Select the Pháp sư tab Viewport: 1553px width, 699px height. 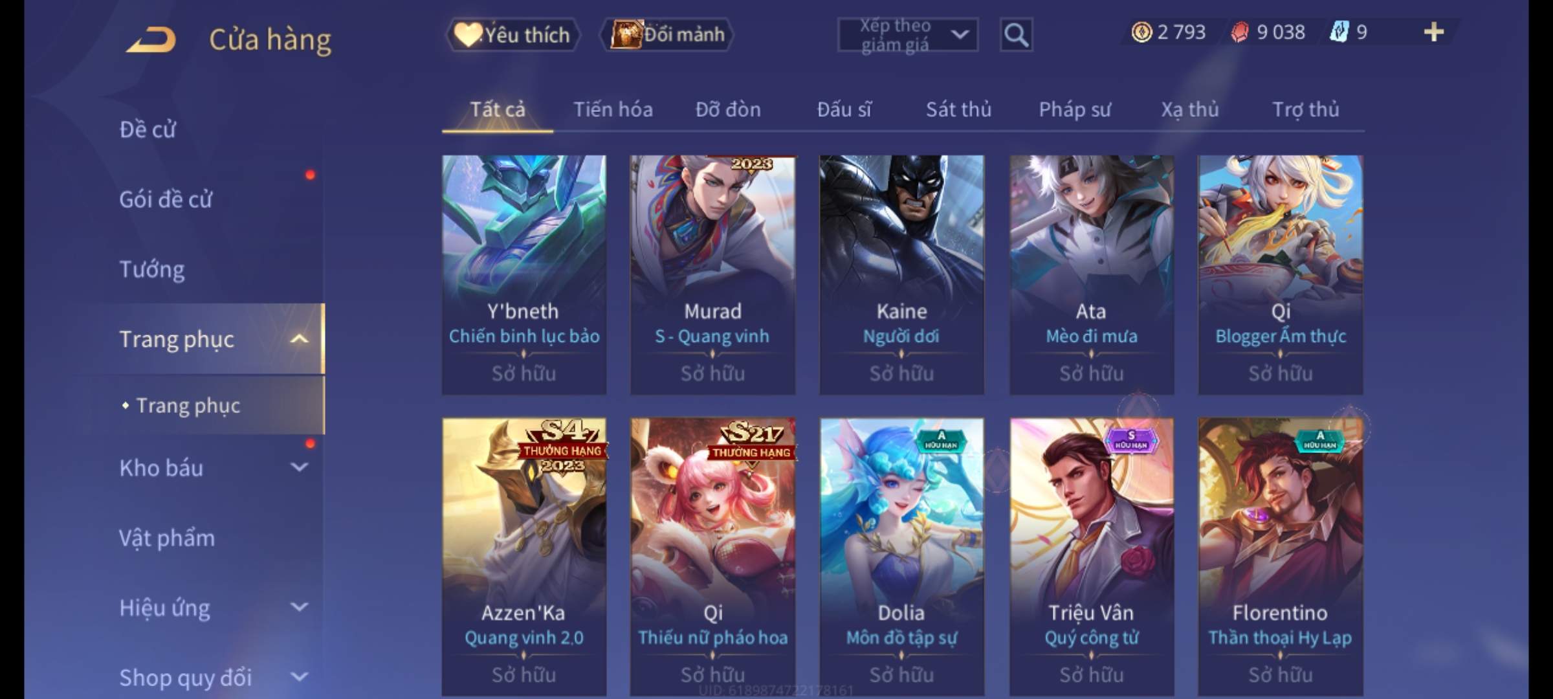coord(1075,109)
